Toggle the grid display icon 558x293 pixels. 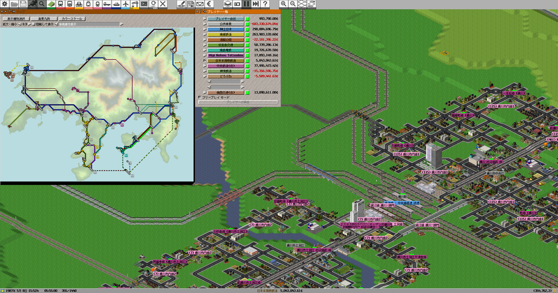302,5
